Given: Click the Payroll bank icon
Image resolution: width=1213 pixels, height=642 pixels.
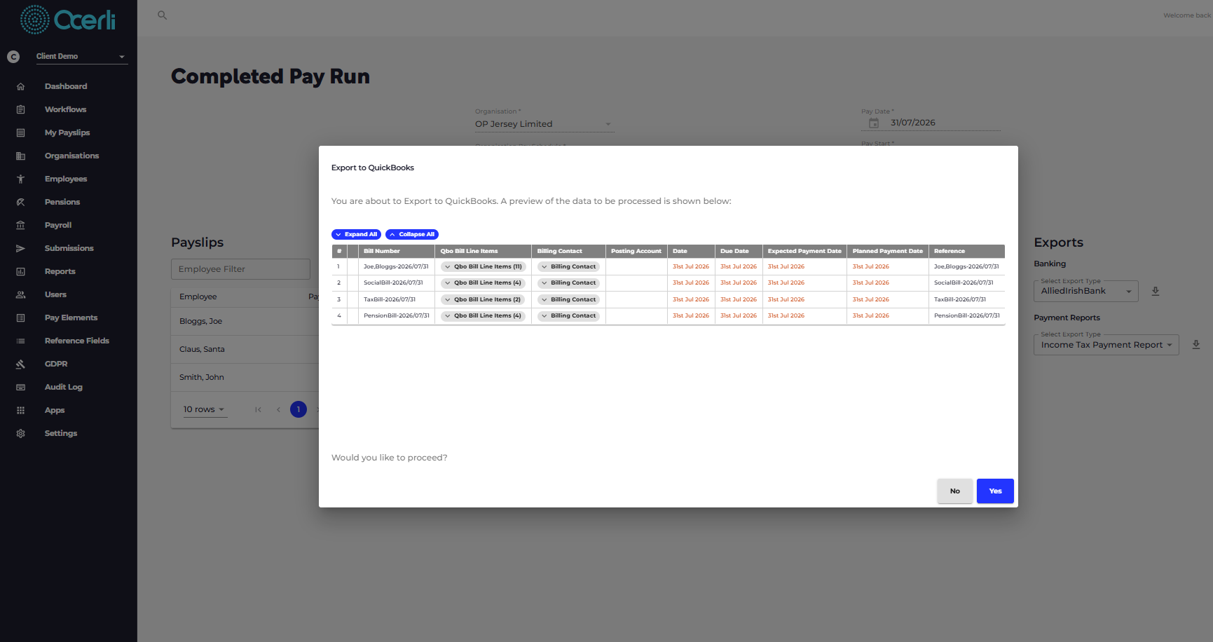Looking at the screenshot, I should (20, 225).
